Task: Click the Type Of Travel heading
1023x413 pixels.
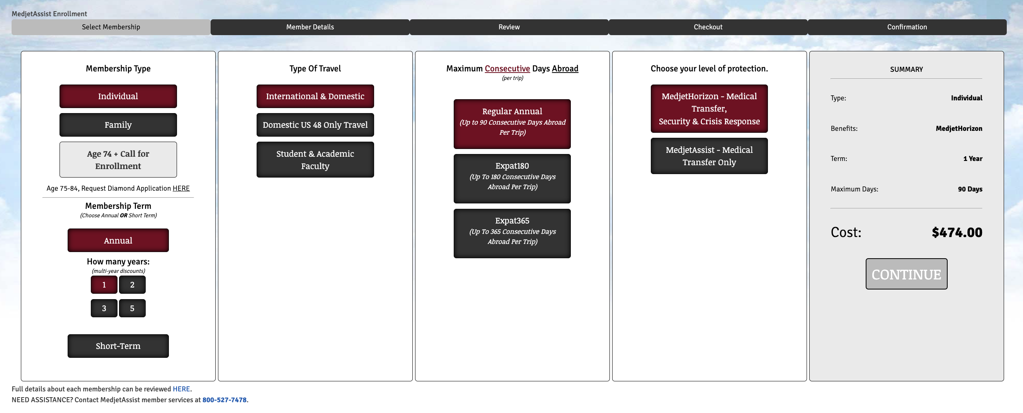Action: point(315,68)
